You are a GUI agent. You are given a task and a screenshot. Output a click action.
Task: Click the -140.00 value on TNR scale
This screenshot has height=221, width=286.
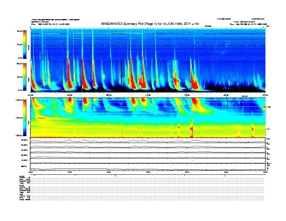19,118
